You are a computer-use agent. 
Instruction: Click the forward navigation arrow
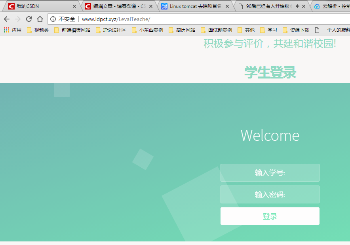17,19
